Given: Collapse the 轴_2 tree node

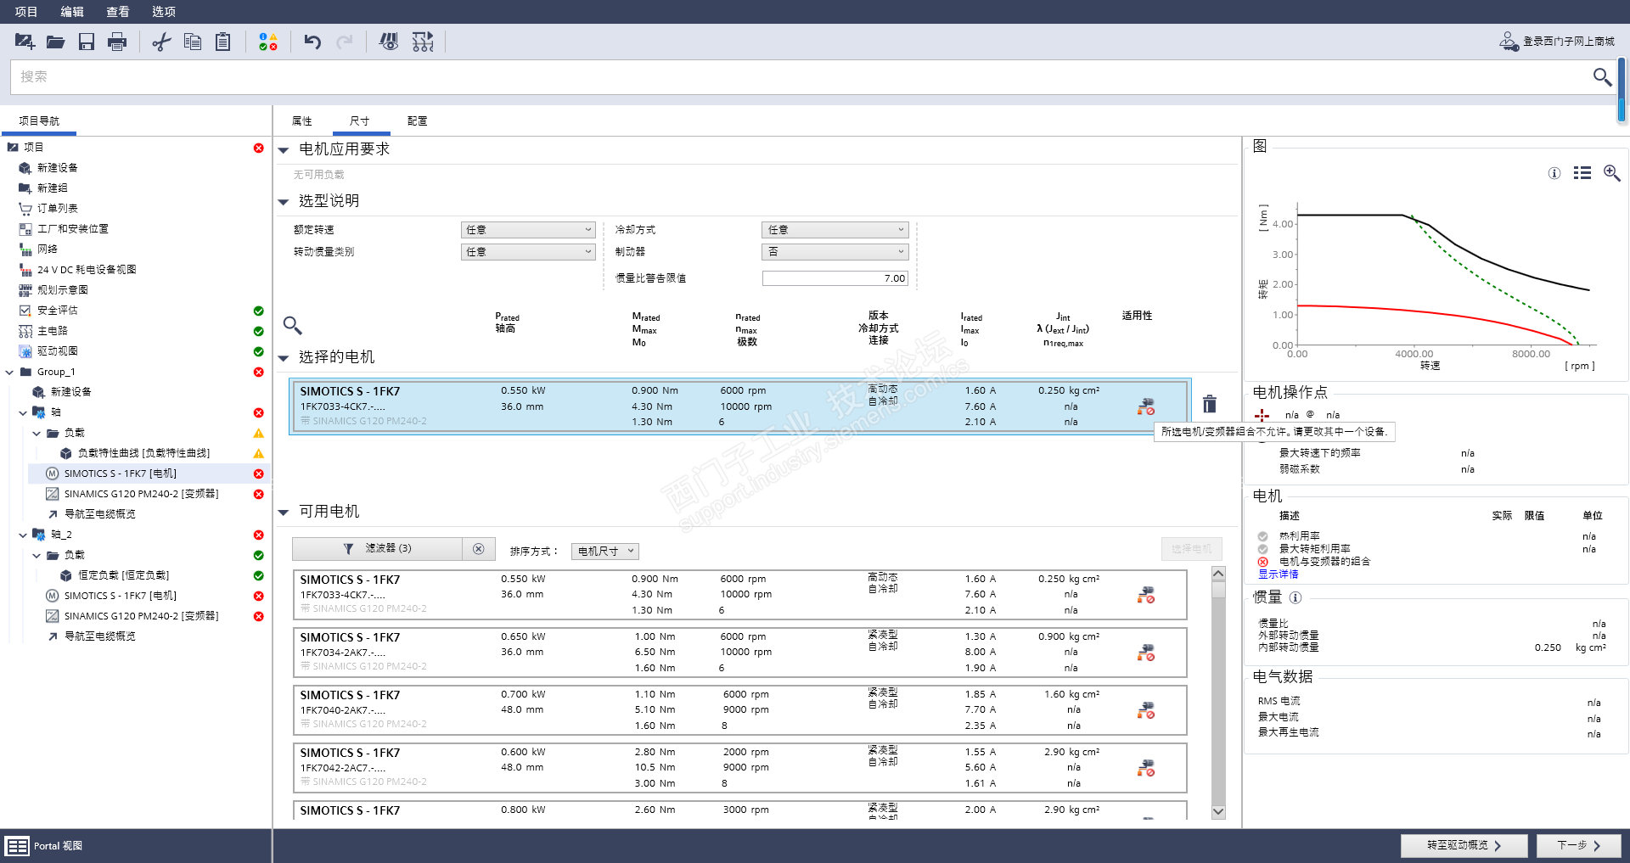Looking at the screenshot, I should [x=23, y=535].
